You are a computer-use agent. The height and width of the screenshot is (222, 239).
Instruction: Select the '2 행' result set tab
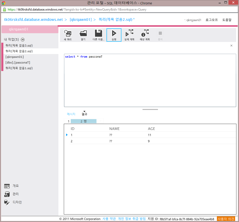(84, 121)
